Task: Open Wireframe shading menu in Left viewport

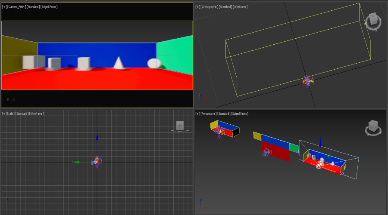Action: pyautogui.click(x=36, y=114)
